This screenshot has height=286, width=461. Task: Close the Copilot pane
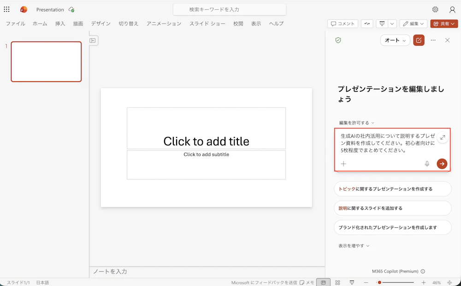click(448, 40)
